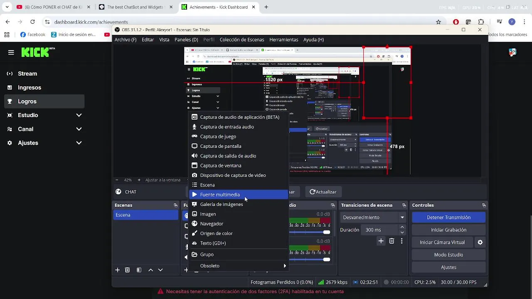The image size is (532, 299).
Task: Close the Achievements browser tab
Action: pyautogui.click(x=254, y=7)
